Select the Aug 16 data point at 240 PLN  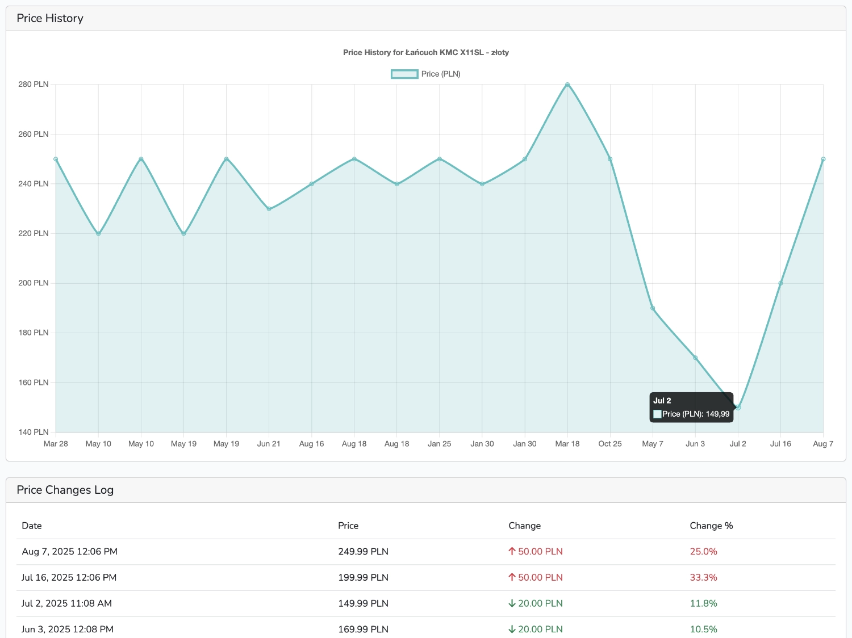pyautogui.click(x=312, y=184)
